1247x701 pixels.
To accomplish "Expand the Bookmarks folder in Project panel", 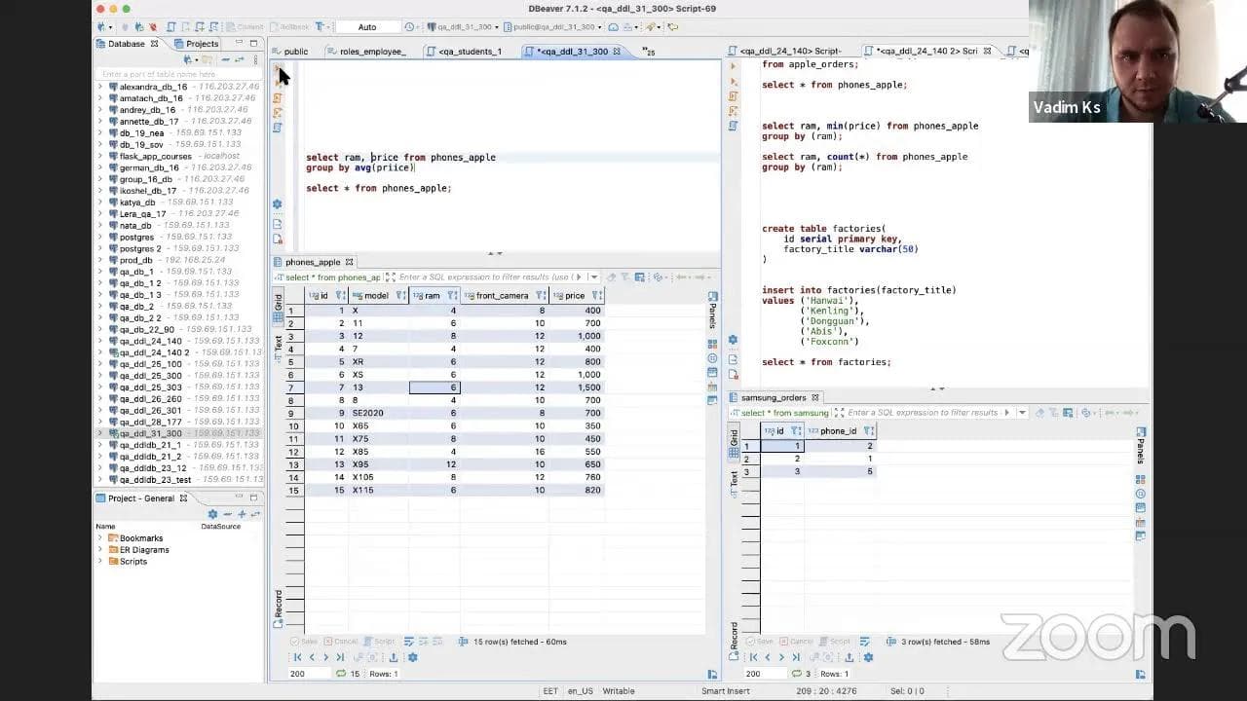I will click(x=99, y=538).
